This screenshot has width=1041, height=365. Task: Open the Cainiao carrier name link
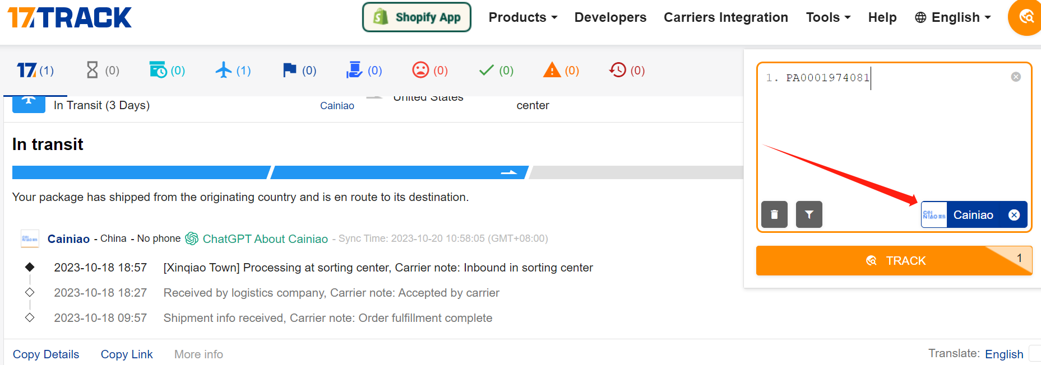pos(68,239)
